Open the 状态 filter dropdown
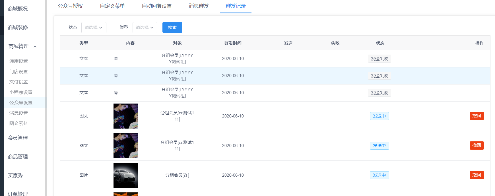 (94, 28)
